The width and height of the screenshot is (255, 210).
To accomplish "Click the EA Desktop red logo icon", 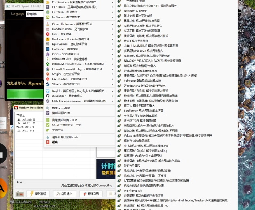I will 48,79.
